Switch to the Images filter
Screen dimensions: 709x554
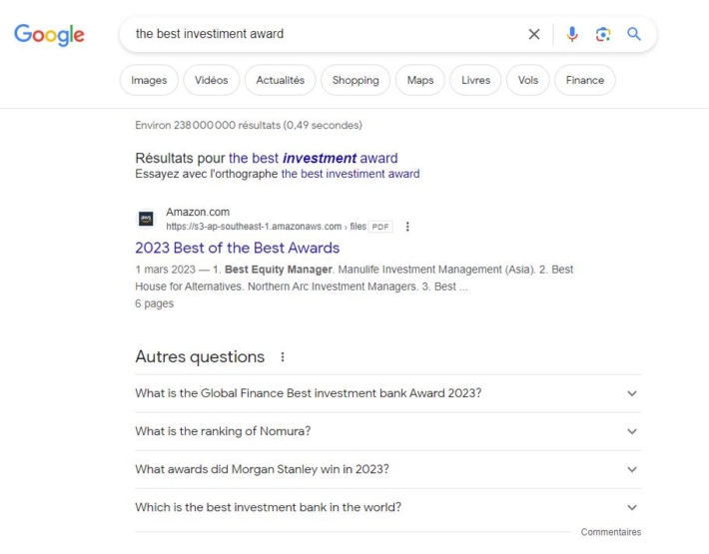tap(149, 80)
